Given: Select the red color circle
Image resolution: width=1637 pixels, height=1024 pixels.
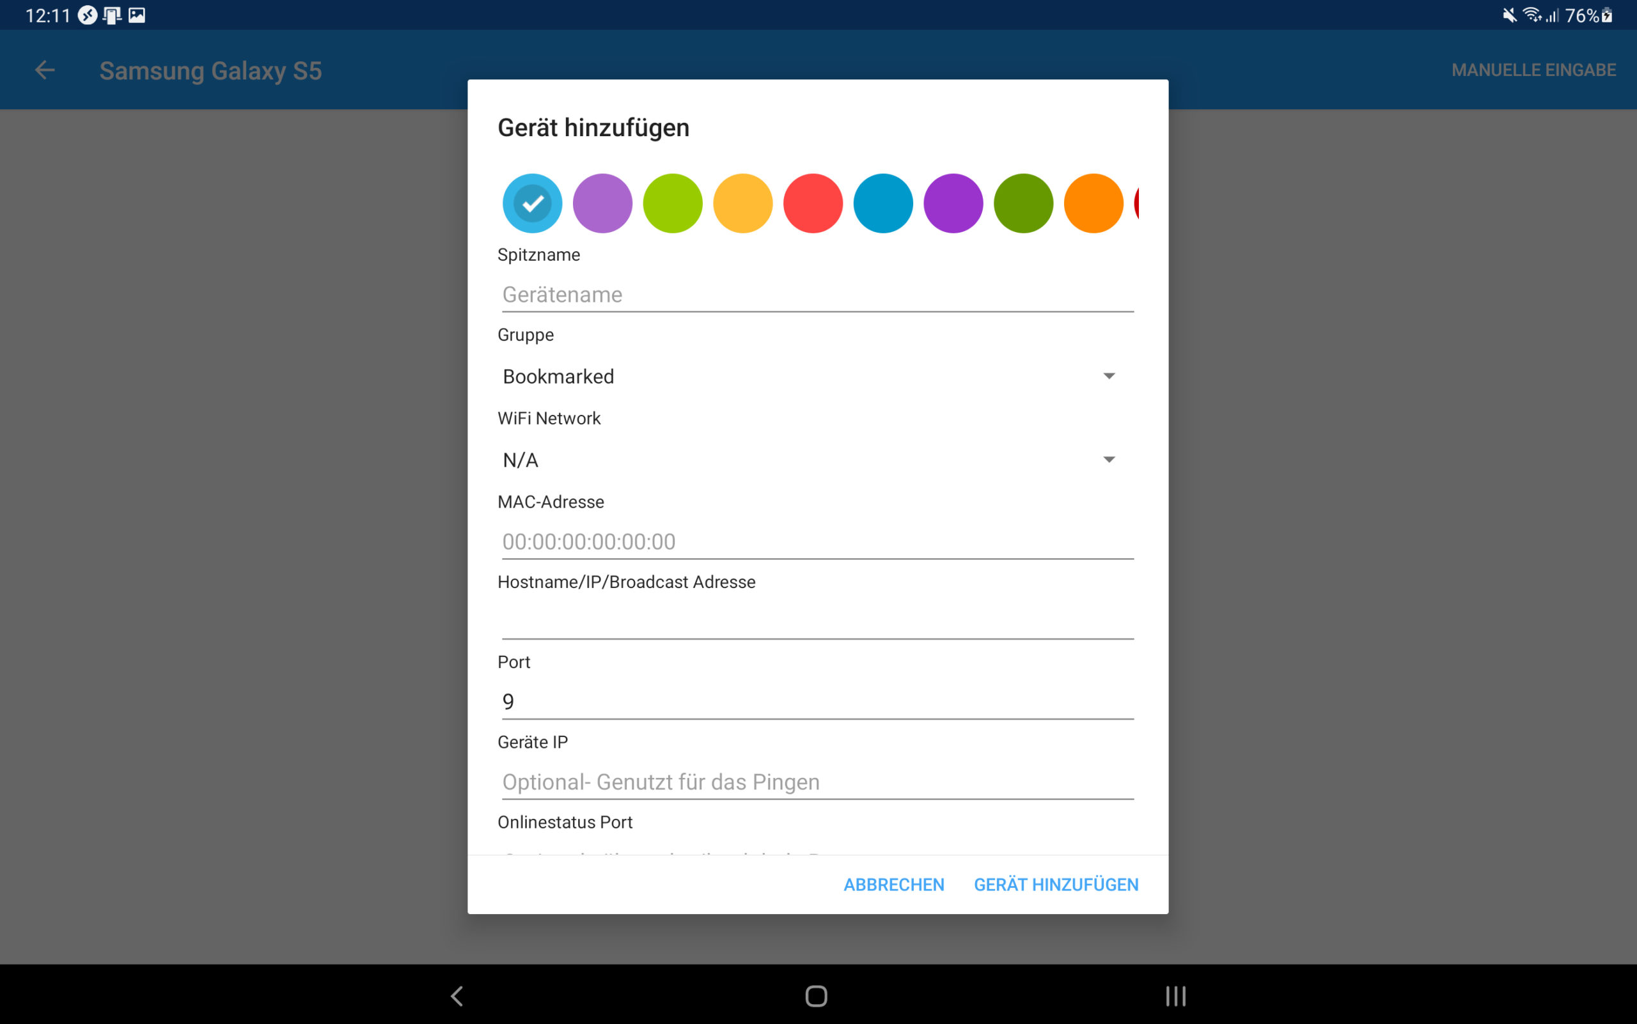Looking at the screenshot, I should point(812,203).
